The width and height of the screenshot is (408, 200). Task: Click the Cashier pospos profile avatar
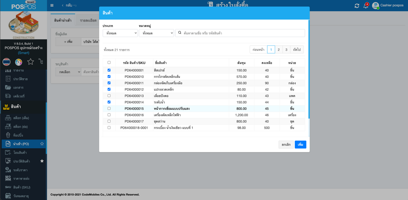[375, 5]
